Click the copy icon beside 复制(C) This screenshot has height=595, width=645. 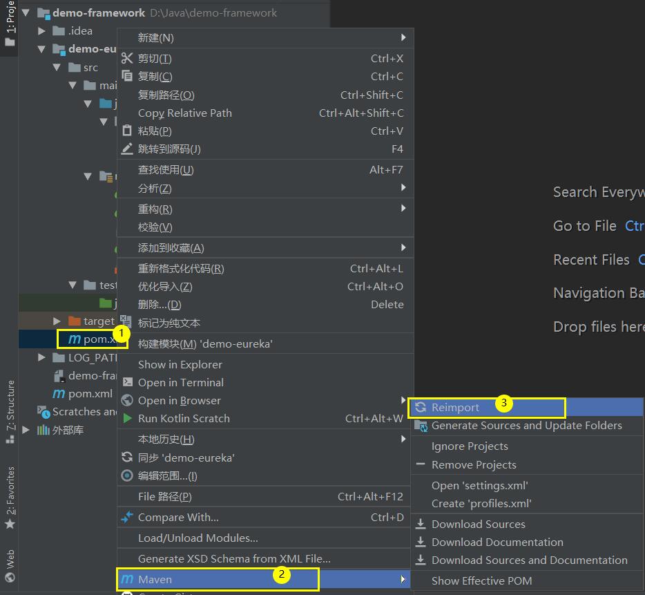(127, 77)
